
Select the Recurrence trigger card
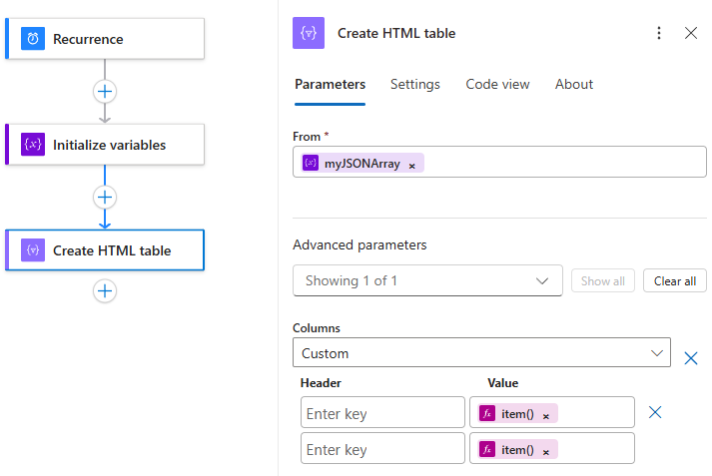click(105, 39)
